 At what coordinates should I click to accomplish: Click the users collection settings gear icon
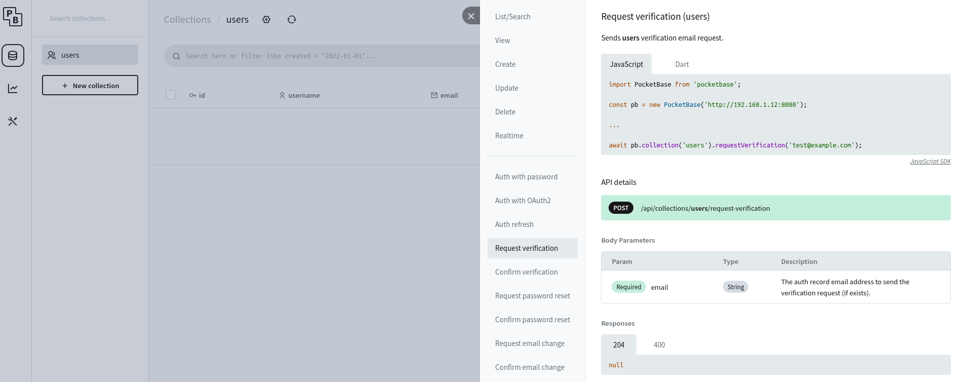click(x=266, y=20)
